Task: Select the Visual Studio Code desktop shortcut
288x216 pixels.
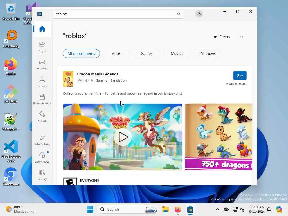Action: (11, 151)
